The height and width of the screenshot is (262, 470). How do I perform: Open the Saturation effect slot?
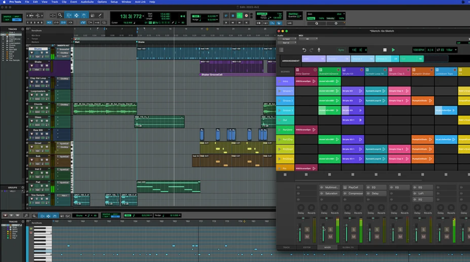(x=331, y=193)
